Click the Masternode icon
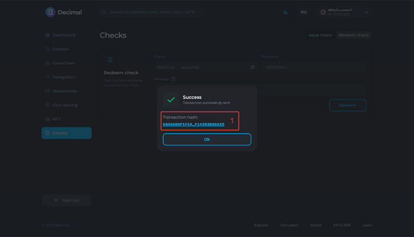Screen dimensions: 414x237 coord(47,91)
